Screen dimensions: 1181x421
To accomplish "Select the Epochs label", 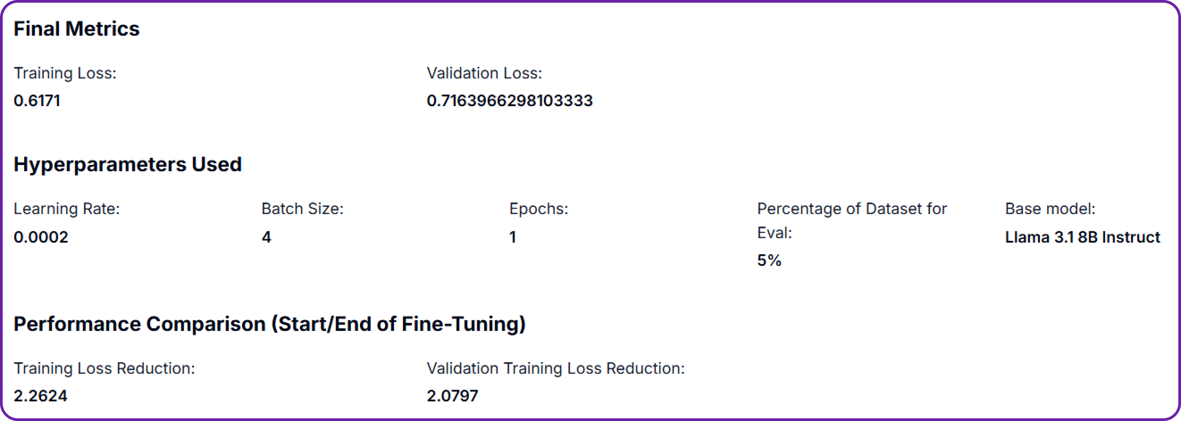I will pos(539,209).
